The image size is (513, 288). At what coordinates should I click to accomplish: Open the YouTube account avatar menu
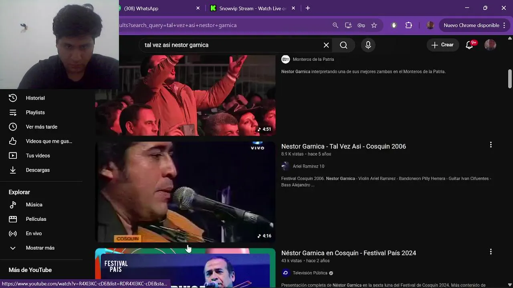pyautogui.click(x=490, y=45)
